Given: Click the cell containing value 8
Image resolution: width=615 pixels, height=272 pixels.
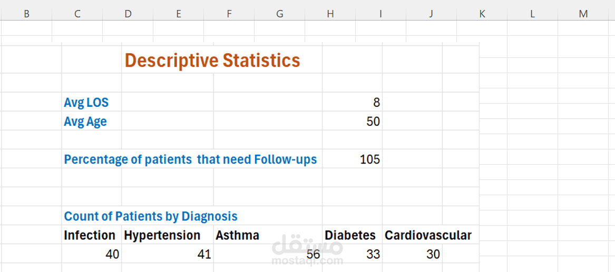Looking at the screenshot, I should pyautogui.click(x=352, y=103).
